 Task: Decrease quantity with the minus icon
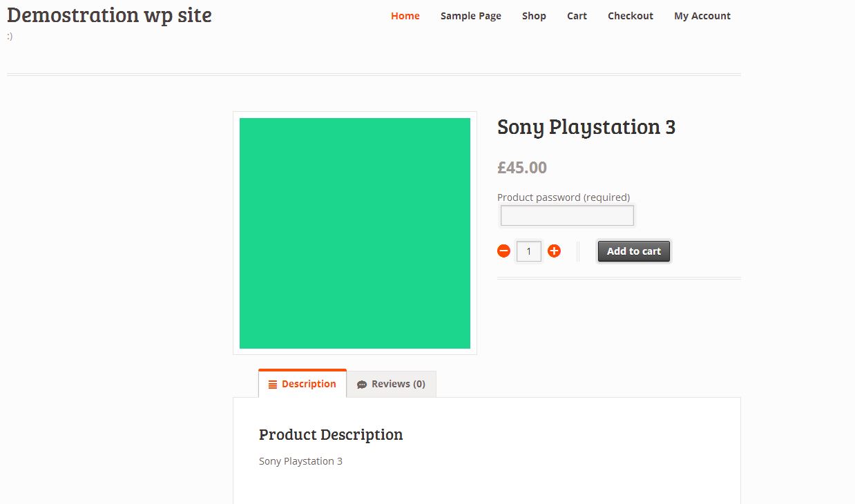coord(503,251)
